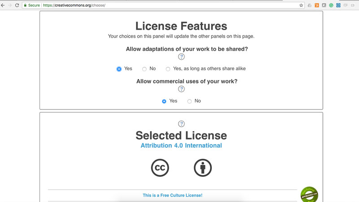Viewport: 359px width, 202px height.
Task: Open help for the adaptations question
Action: [x=181, y=57]
